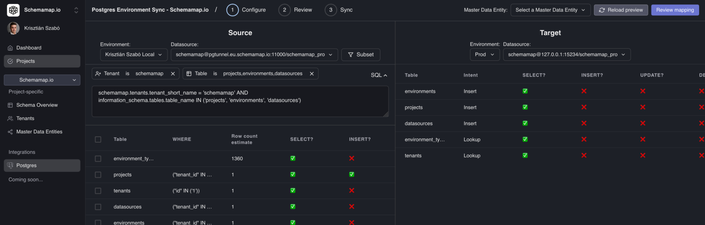Open Tenants page
The width and height of the screenshot is (705, 225).
(x=42, y=118)
